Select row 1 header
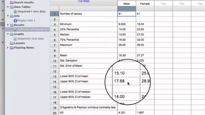205x115 pixels. point(54,14)
